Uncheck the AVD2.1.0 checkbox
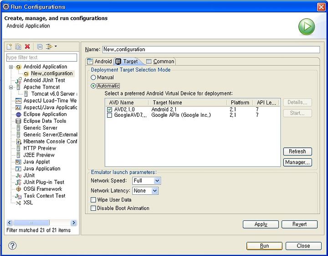This screenshot has height=256, width=328. 109,110
